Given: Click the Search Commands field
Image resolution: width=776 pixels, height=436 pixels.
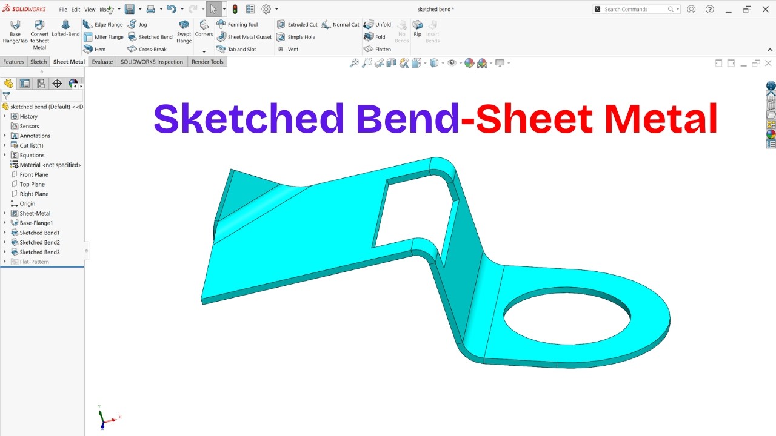Looking at the screenshot, I should pyautogui.click(x=635, y=9).
